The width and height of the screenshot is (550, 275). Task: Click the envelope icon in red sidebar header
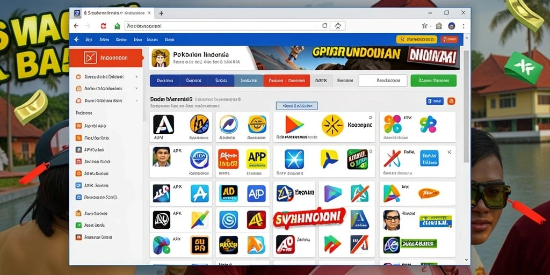tap(90, 58)
